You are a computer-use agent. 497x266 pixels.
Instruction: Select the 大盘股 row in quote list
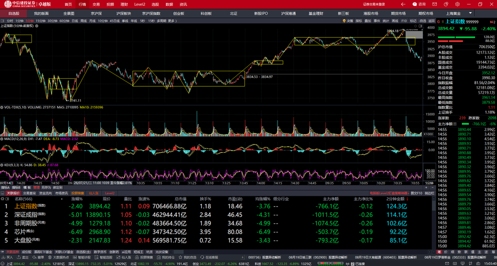(x=216, y=240)
